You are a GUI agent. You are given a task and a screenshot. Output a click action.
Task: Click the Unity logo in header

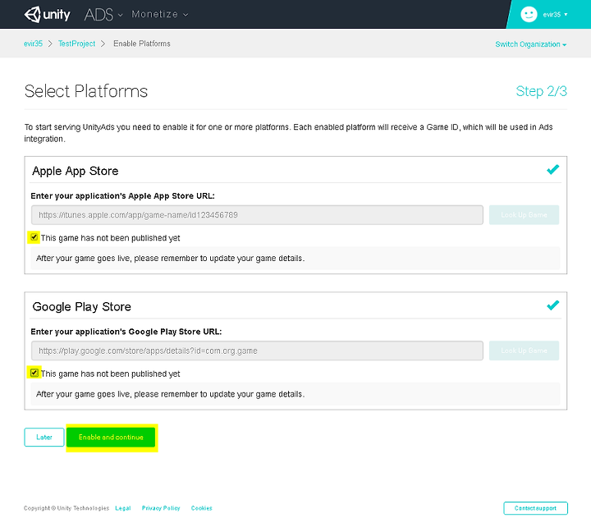click(x=47, y=15)
